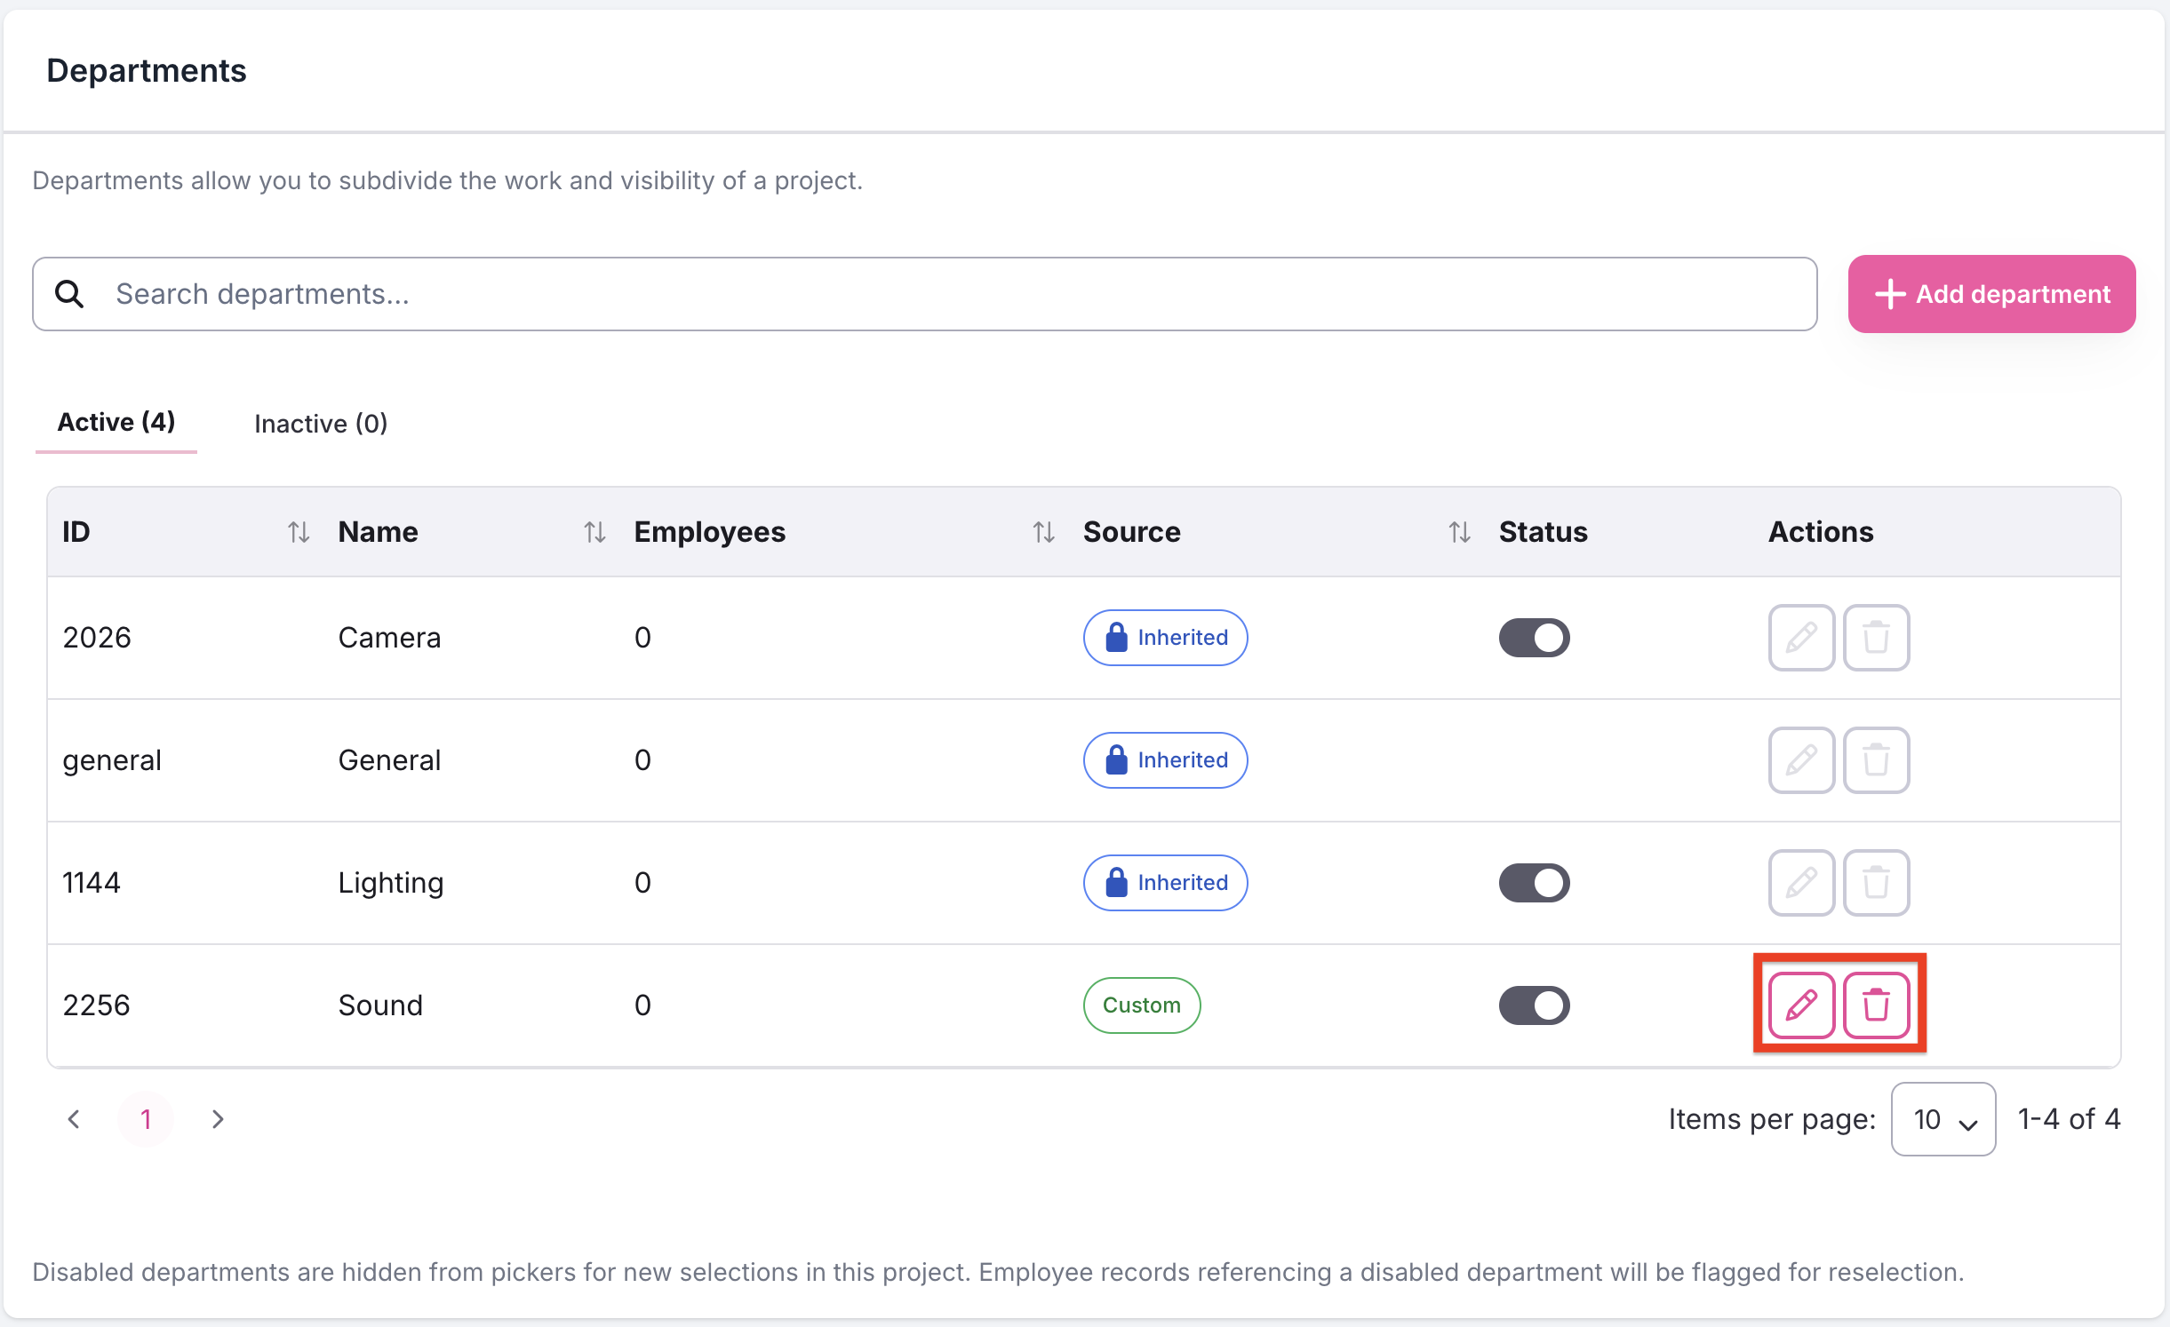Screen dimensions: 2170x1327
Task: Click the search magnifier icon
Action: [x=69, y=294]
